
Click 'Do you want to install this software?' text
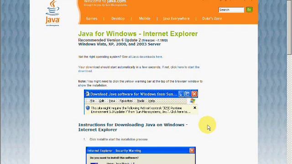pos(114,158)
